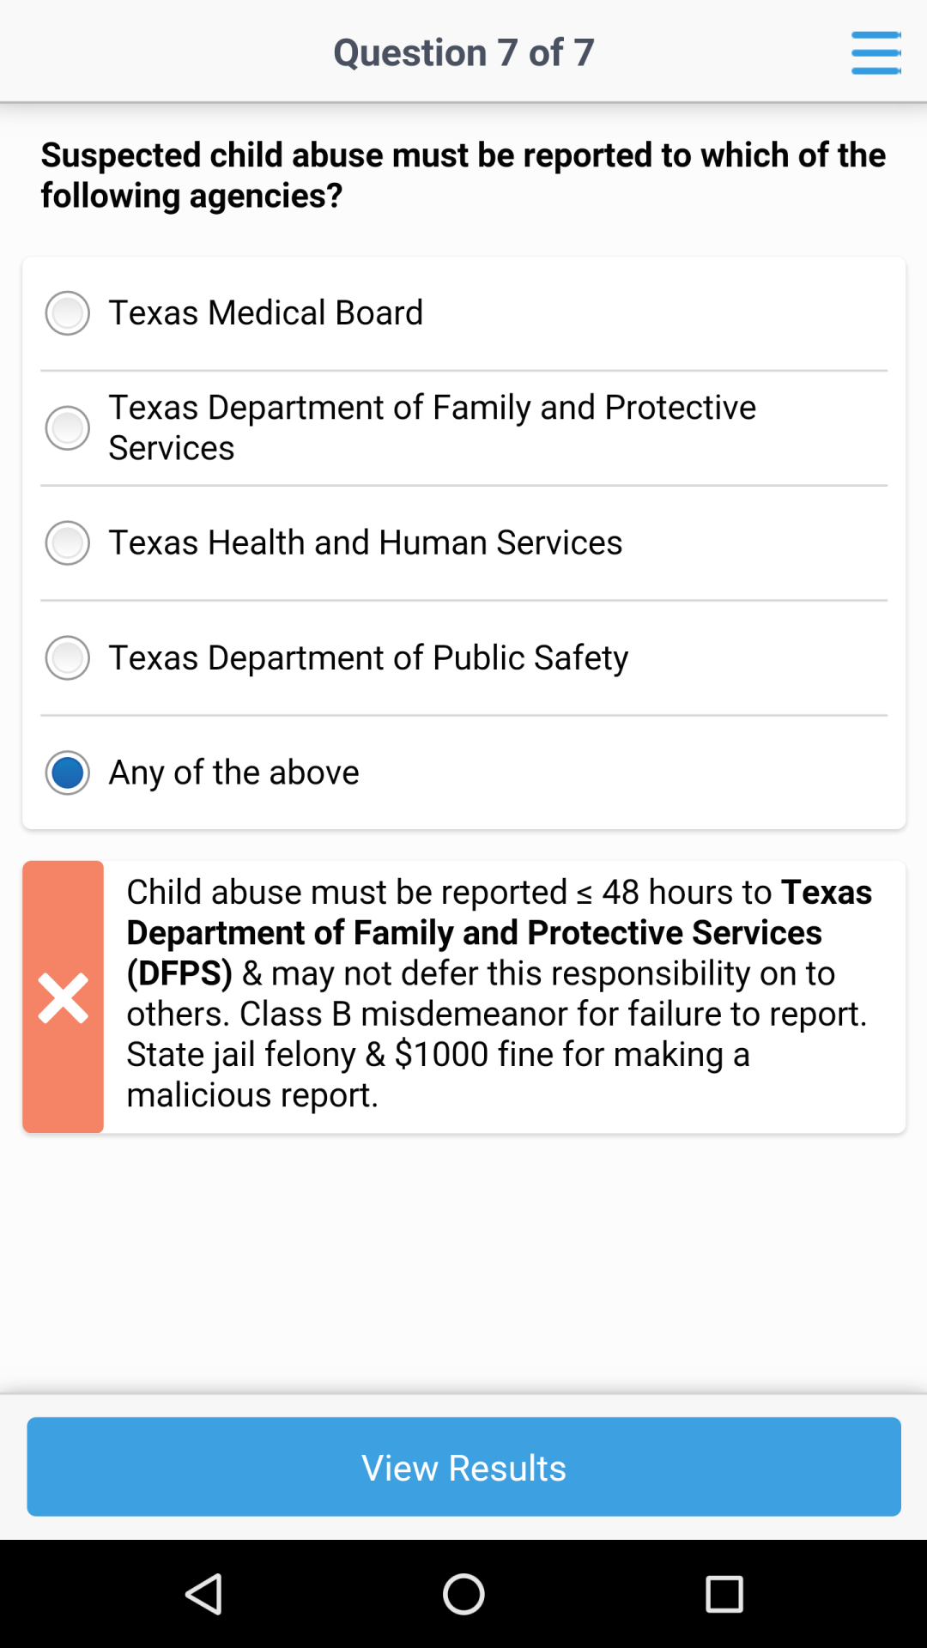Tap the question text about child abuse reporting

[x=463, y=174]
